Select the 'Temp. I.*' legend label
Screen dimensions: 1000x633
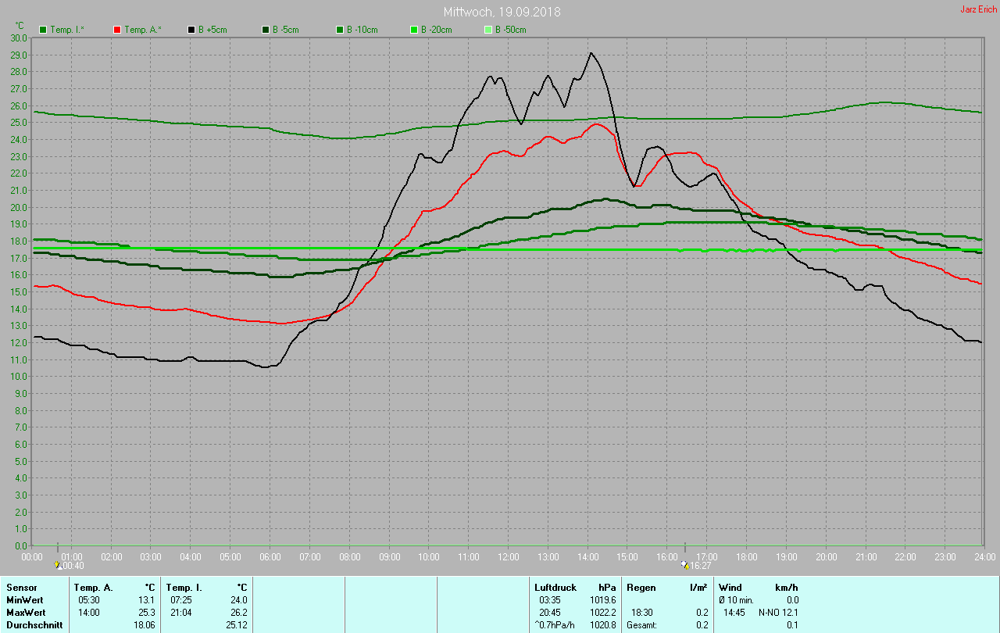point(68,30)
